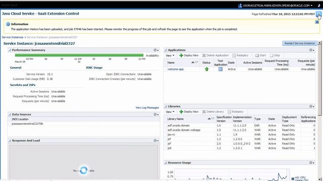323x181 pixels.
Task: Click the Active Sessions column header
Action: coord(252,62)
